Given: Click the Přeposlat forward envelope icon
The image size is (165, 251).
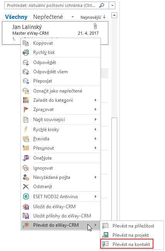Looking at the screenshot, I should 26,81.
